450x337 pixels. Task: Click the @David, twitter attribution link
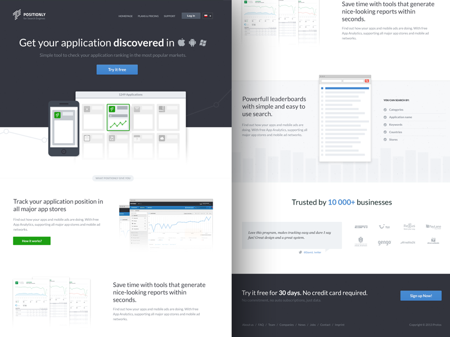pyautogui.click(x=312, y=252)
